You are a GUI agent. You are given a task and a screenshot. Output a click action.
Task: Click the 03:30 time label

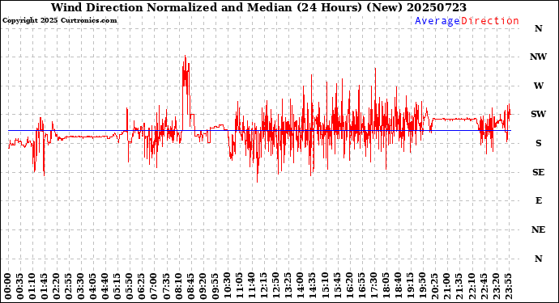pos(81,286)
